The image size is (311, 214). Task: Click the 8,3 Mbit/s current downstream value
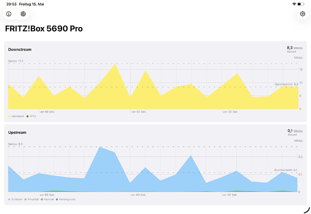tap(295, 48)
